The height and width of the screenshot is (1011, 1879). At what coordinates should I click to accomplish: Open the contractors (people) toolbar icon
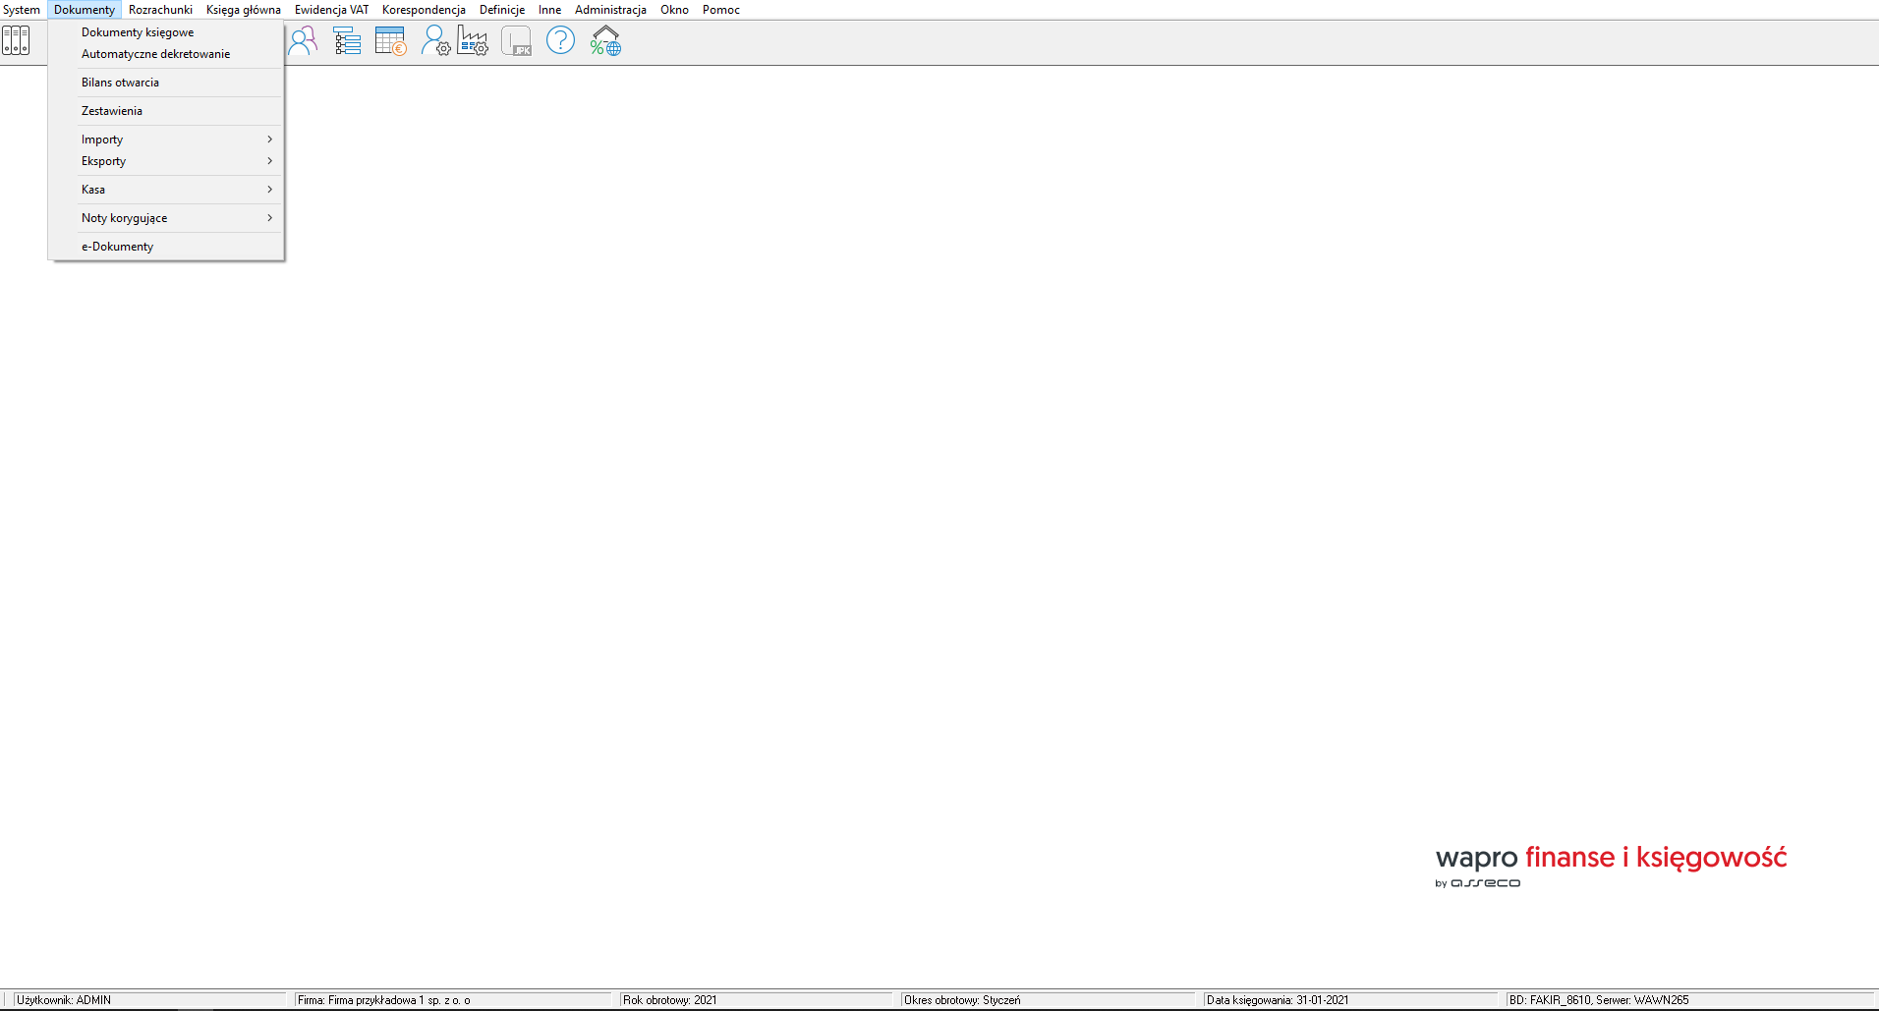(303, 41)
